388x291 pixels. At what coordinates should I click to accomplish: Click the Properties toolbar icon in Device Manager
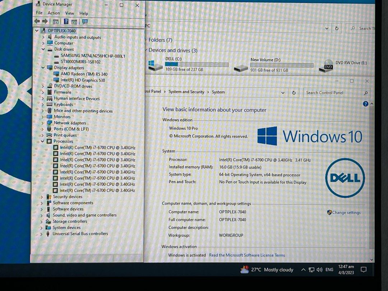pyautogui.click(x=74, y=22)
